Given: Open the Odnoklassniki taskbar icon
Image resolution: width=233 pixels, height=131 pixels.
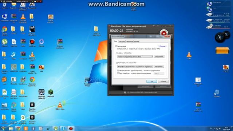Looking at the screenshot, I should pyautogui.click(x=26, y=128).
